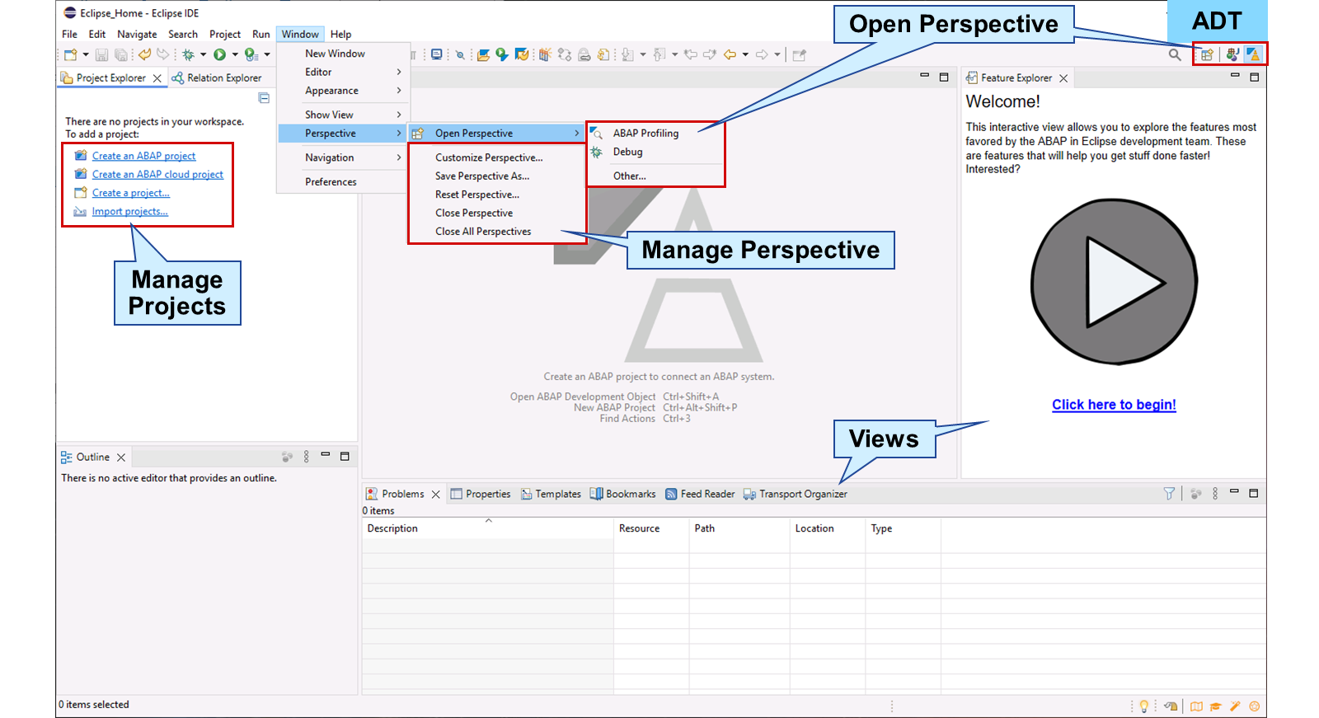Screen dimensions: 1319x718
Task: Click the Window menu
Action: 300,35
